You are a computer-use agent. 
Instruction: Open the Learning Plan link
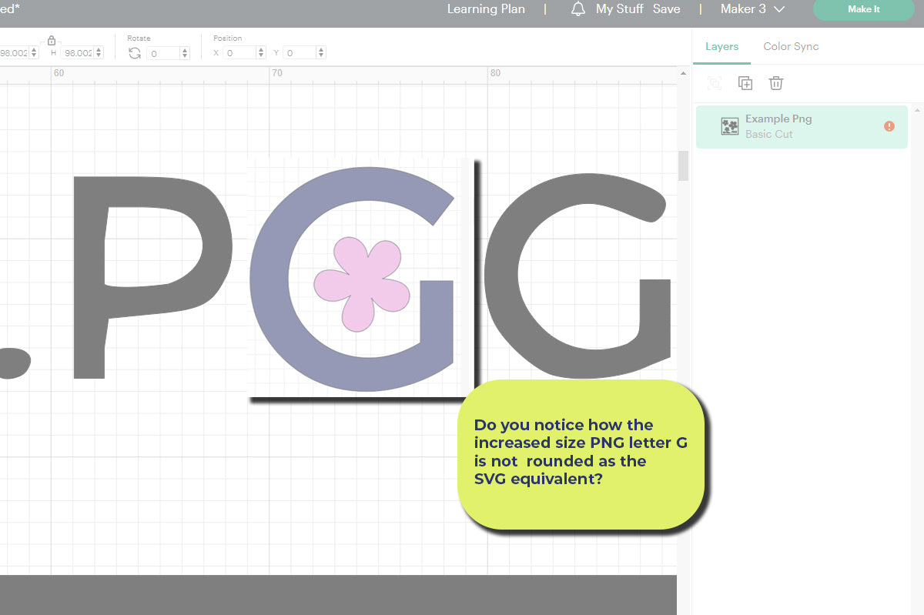(486, 9)
